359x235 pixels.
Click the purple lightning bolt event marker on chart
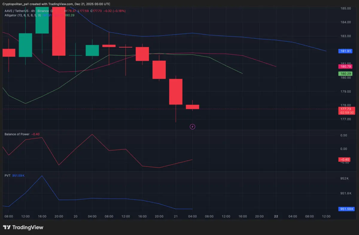click(x=192, y=126)
